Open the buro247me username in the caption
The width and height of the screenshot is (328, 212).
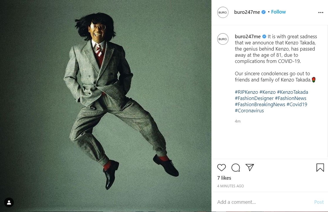(248, 36)
